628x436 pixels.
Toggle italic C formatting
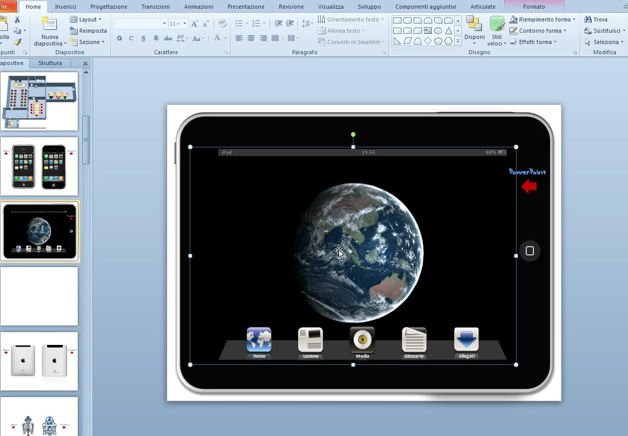(x=131, y=38)
